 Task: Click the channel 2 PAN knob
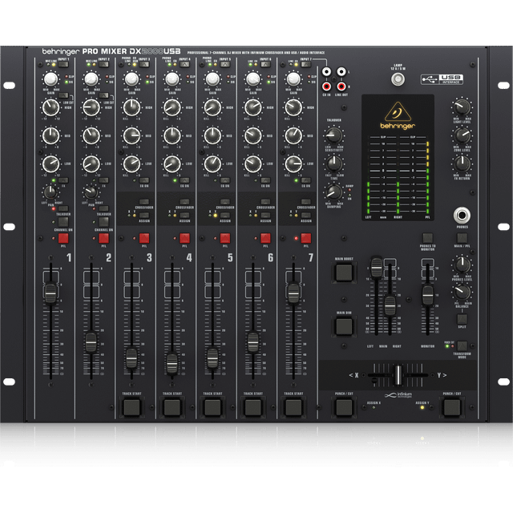[x=91, y=192]
